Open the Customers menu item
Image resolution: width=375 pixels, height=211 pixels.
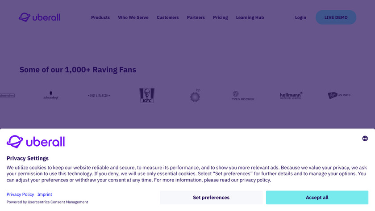(167, 17)
